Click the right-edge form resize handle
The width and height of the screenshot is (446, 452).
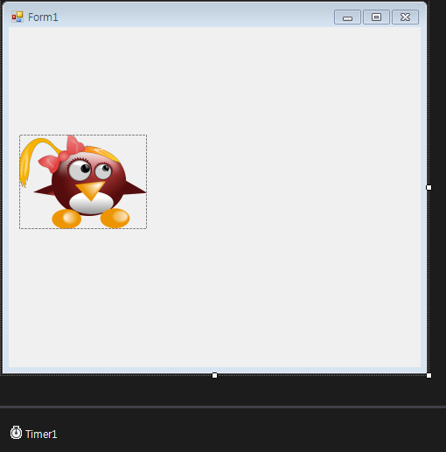(x=429, y=187)
